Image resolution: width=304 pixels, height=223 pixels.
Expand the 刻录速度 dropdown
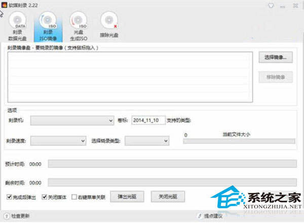pos(58,141)
